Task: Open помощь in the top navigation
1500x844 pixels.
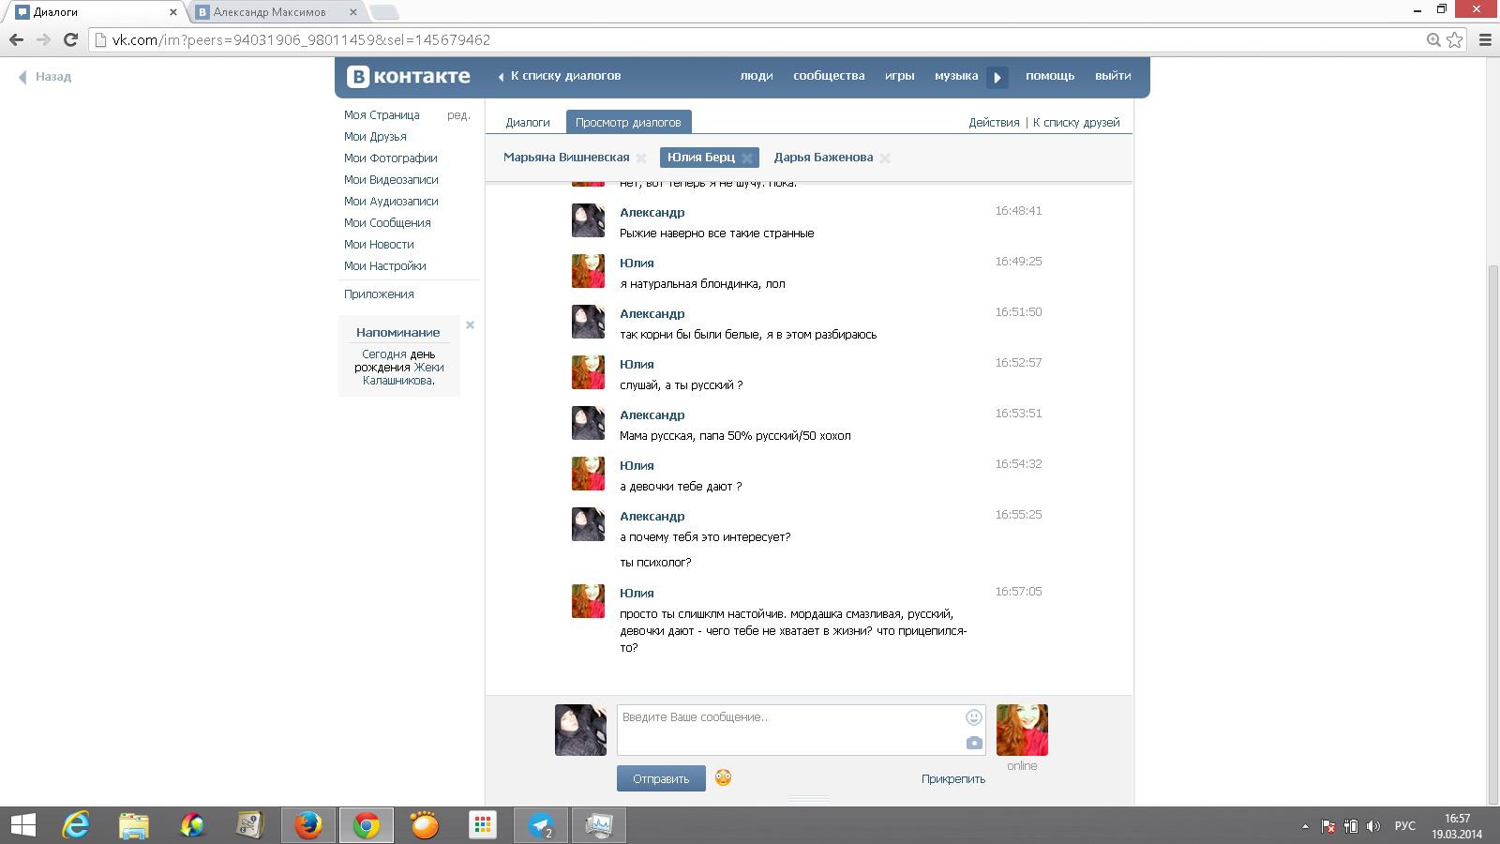Action: pyautogui.click(x=1050, y=76)
